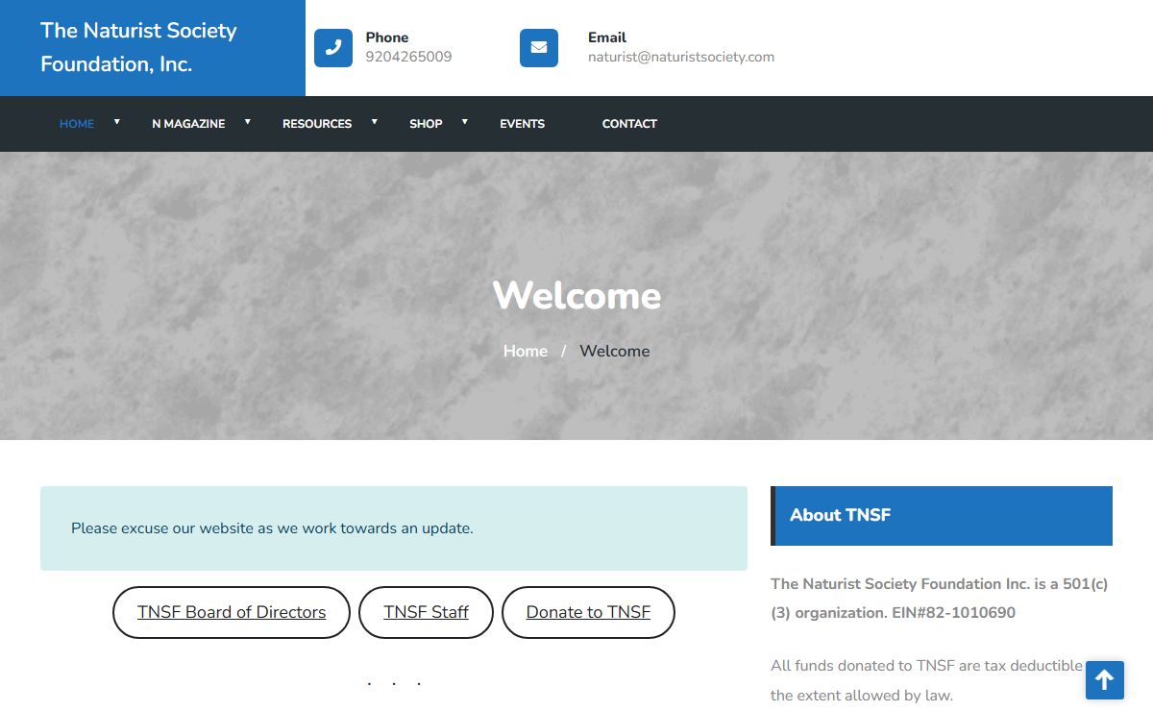Go to the EVENTS page
Image resolution: width=1153 pixels, height=711 pixels.
click(x=522, y=124)
